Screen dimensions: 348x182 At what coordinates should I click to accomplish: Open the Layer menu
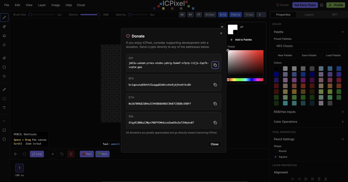pos(42,5)
